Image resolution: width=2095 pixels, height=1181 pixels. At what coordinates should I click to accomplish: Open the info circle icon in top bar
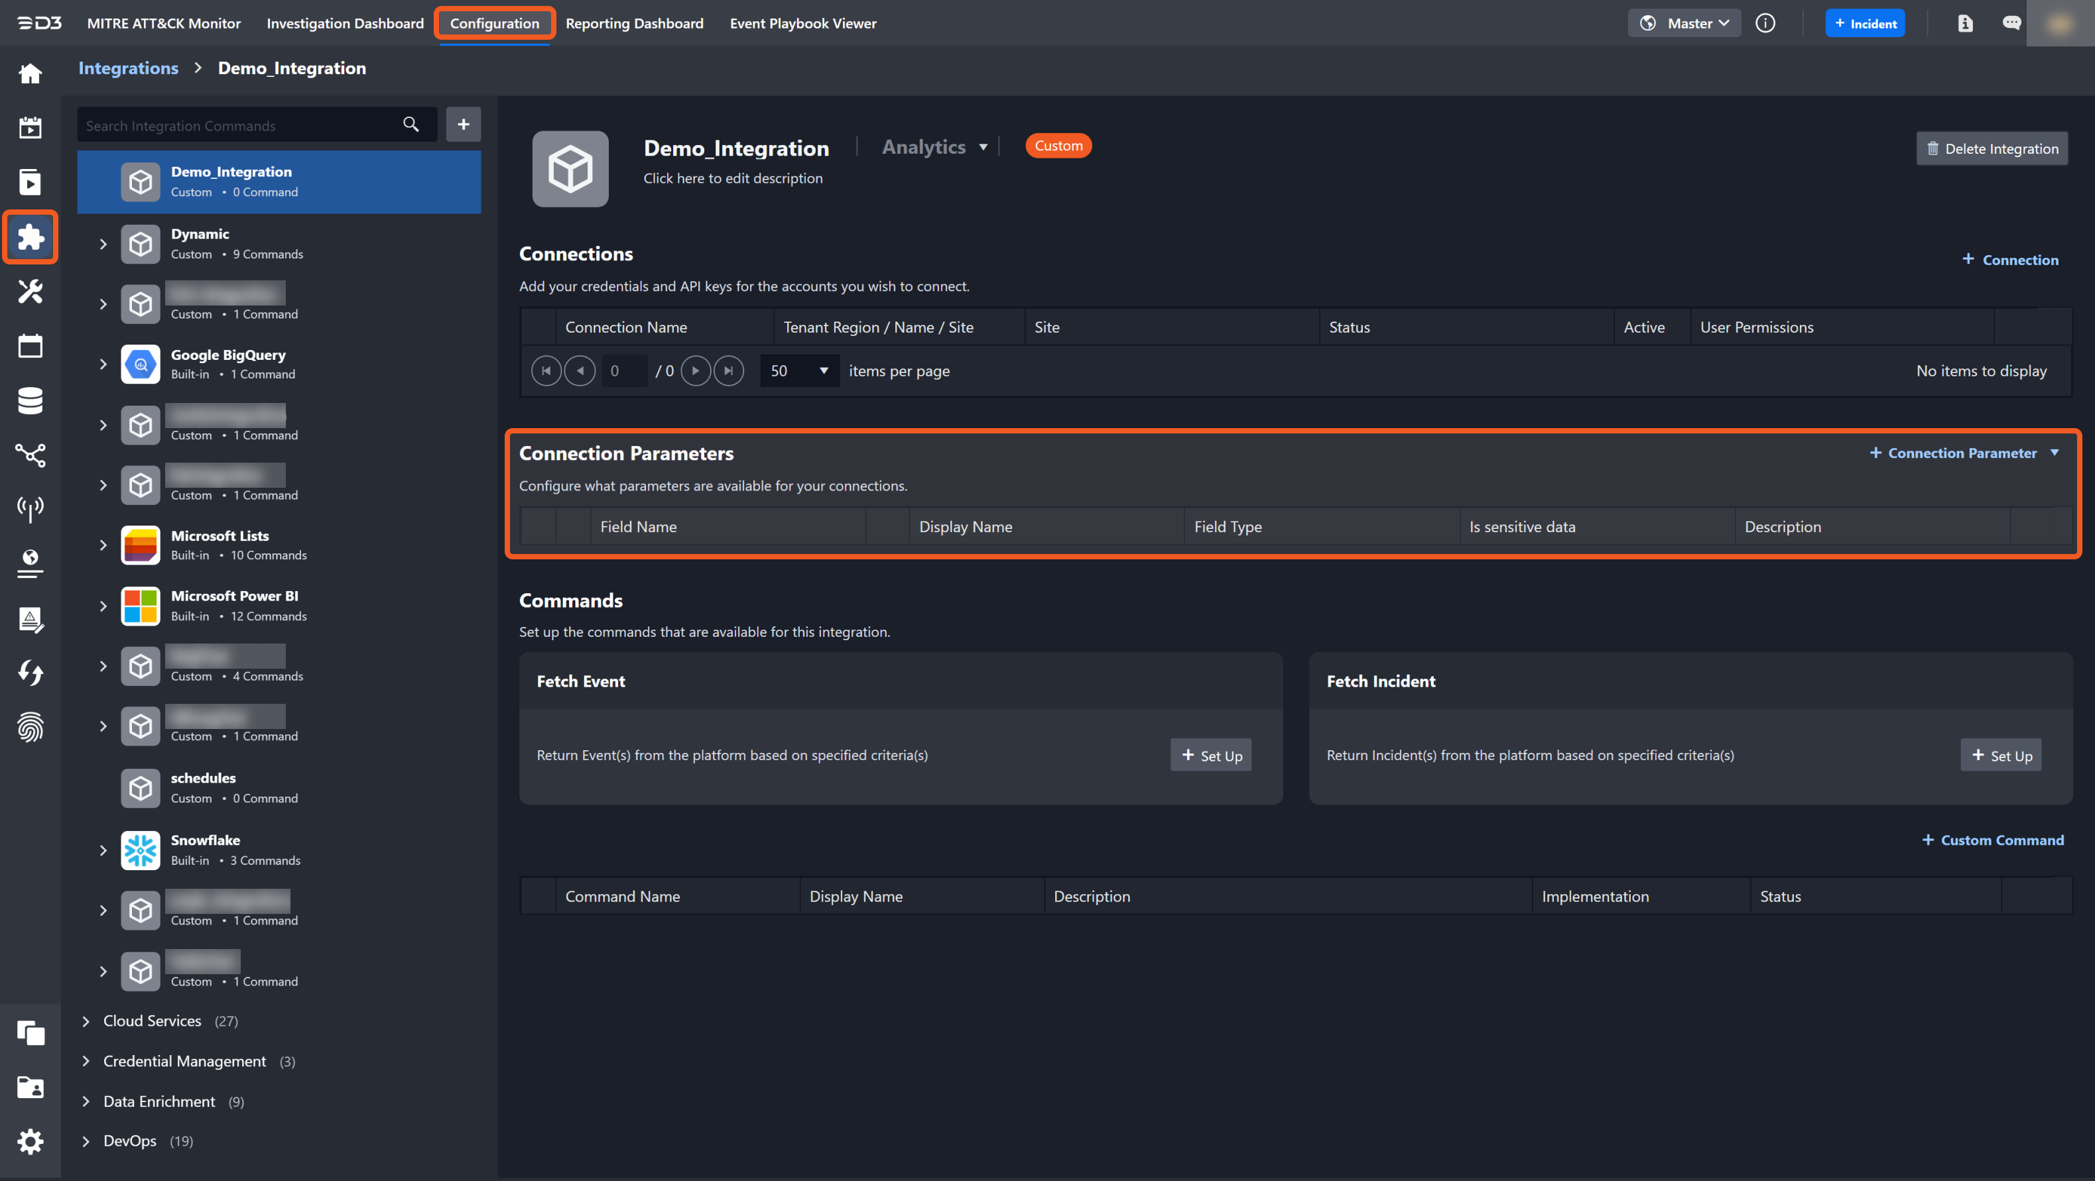[x=1765, y=24]
